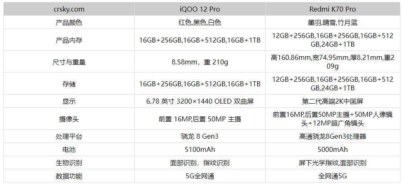Click the 摄像头 row label
The width and height of the screenshot is (402, 187).
click(x=69, y=119)
